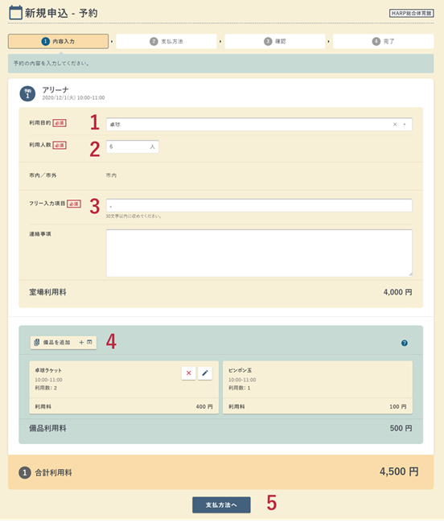
Task: Click inside the 連絡事項 text area
Action: [x=259, y=253]
